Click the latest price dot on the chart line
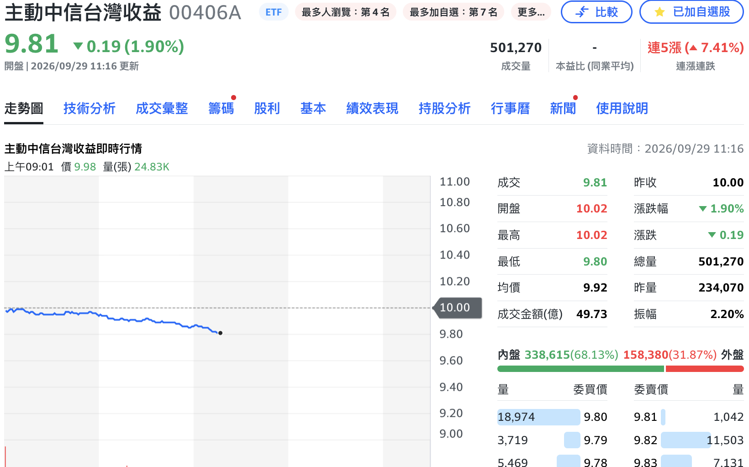This screenshot has width=749, height=467. tap(220, 333)
